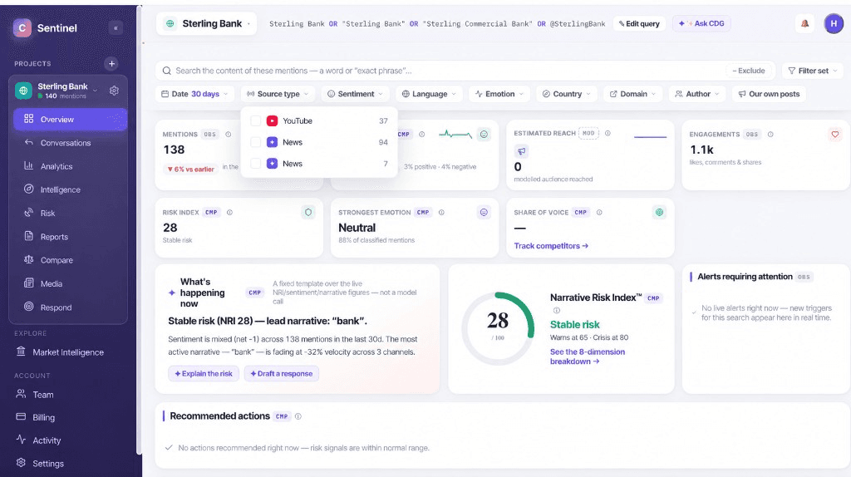Open the See the 8-dimension breakdown link
Screen dimensions: 851x477
588,357
